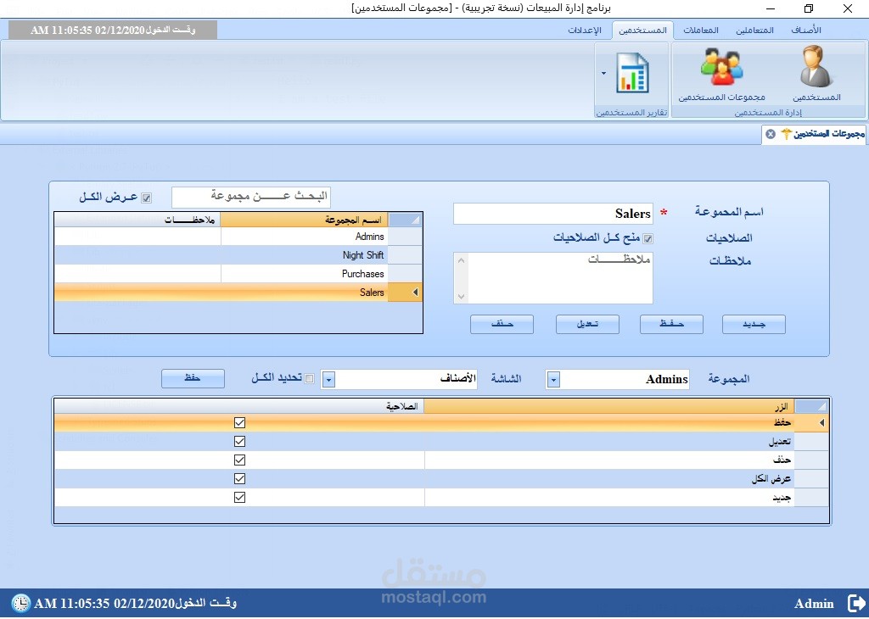869x619 pixels.
Task: Click the login time text in status bar
Action: point(135,603)
